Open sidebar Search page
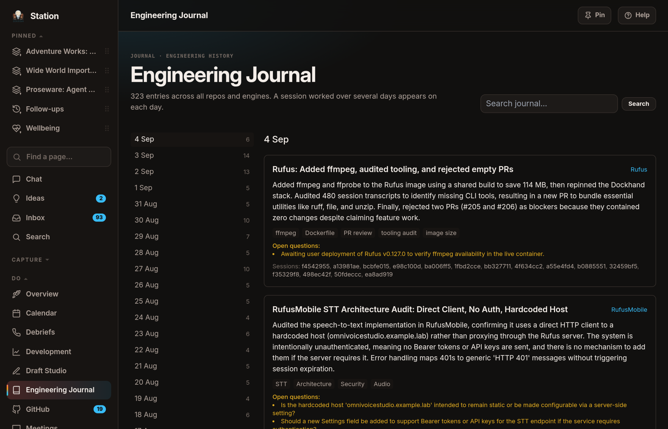Image resolution: width=668 pixels, height=429 pixels. click(x=59, y=237)
